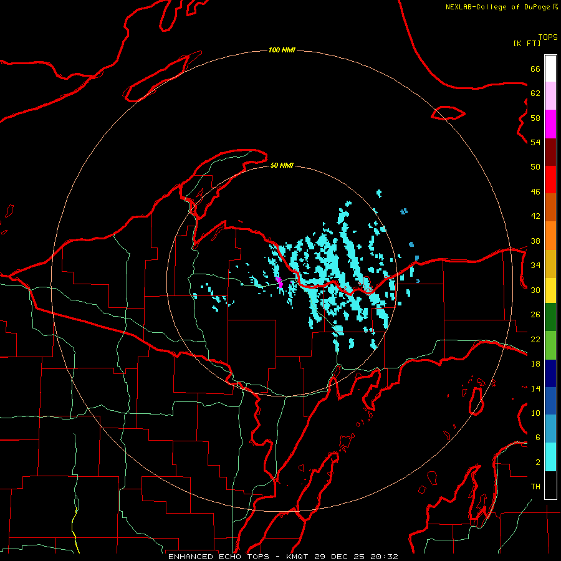Image resolution: width=561 pixels, height=561 pixels.
Task: Click the 58 legend value
Action: coord(535,118)
